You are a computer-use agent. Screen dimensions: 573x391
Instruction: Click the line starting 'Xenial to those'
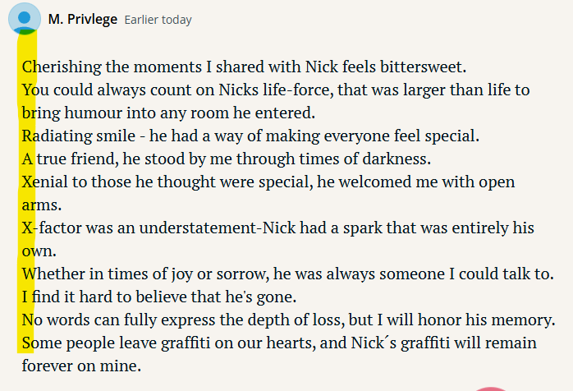(x=268, y=182)
